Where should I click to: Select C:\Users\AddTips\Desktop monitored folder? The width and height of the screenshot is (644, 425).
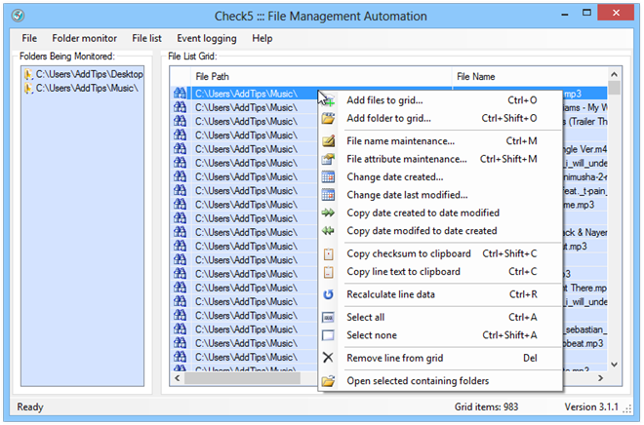pos(89,74)
